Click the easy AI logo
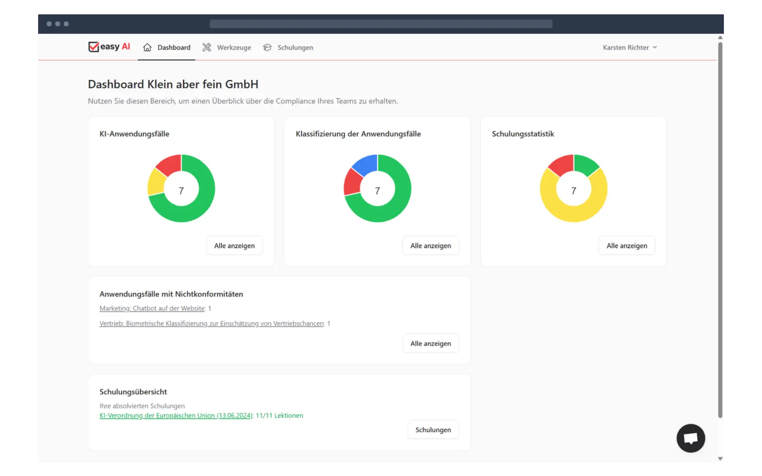Image resolution: width=762 pixels, height=476 pixels. 109,47
